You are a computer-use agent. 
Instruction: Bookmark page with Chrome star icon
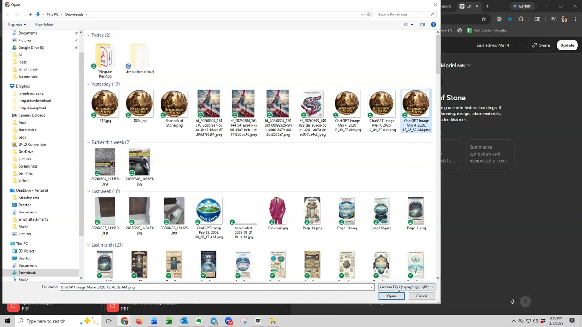click(484, 19)
